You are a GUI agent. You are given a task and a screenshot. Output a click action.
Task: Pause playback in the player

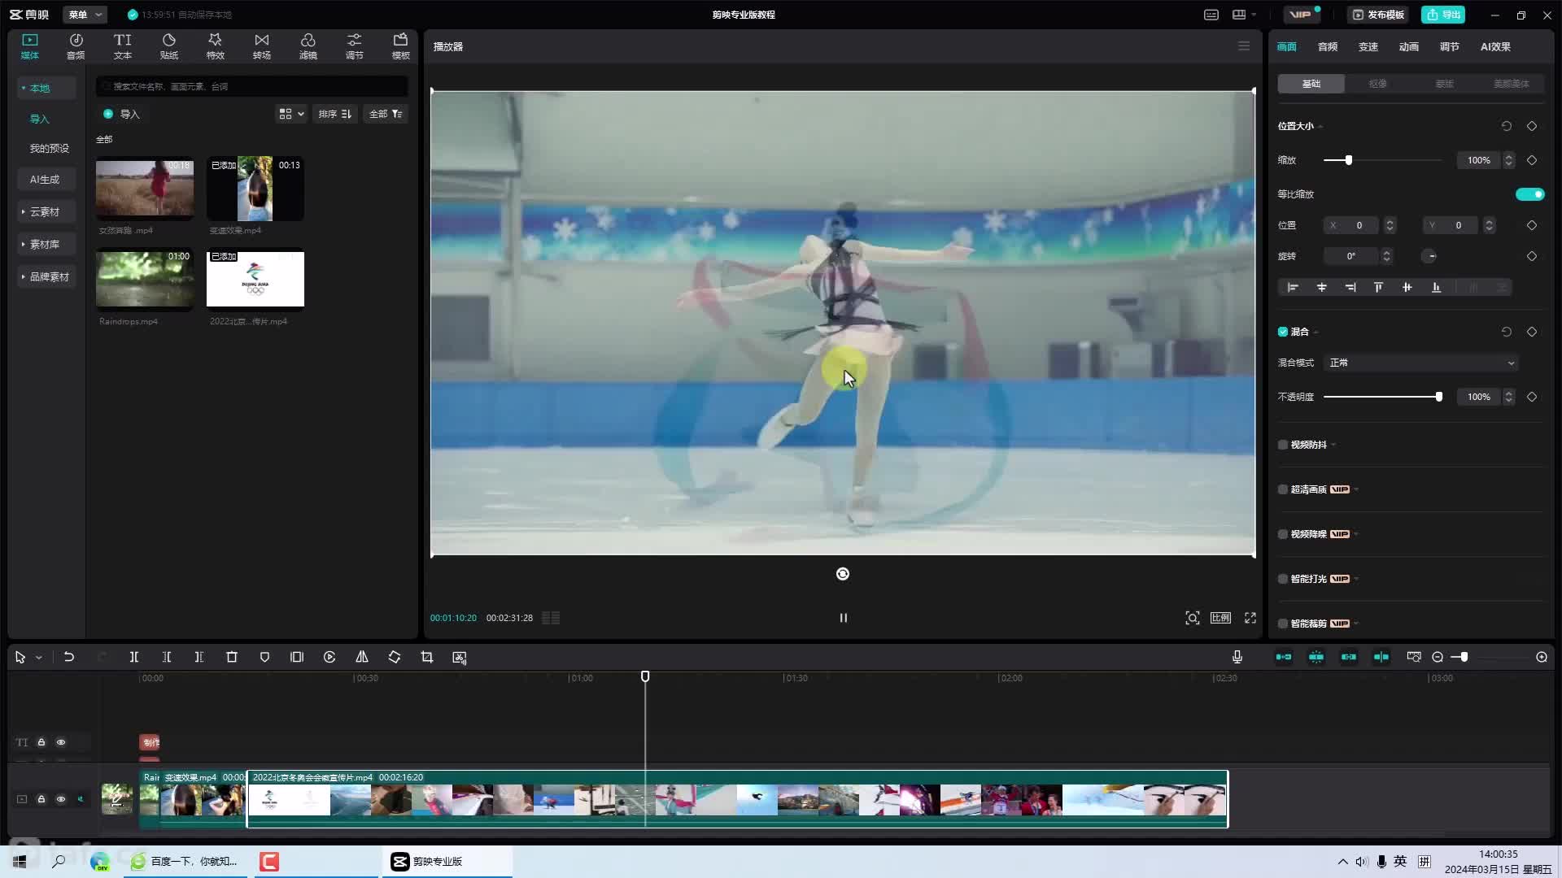844,618
